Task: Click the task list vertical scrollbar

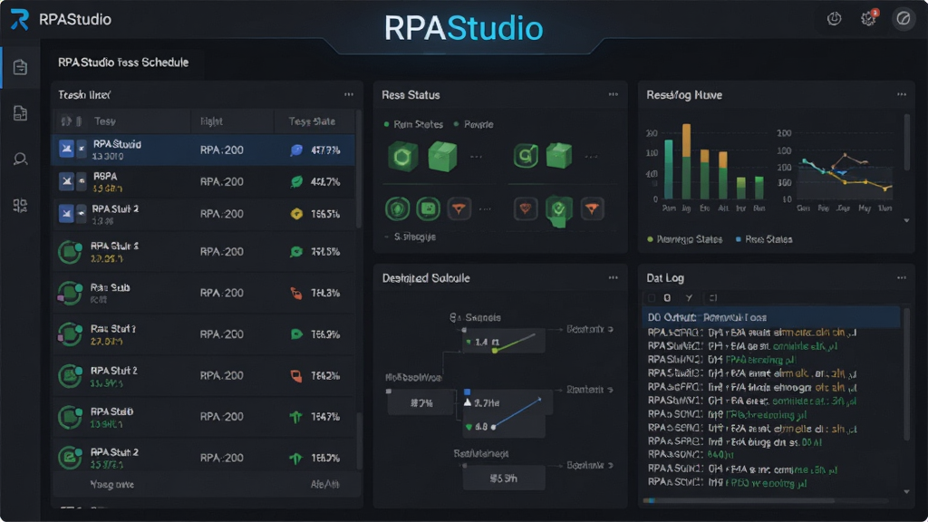Action: coord(358,169)
